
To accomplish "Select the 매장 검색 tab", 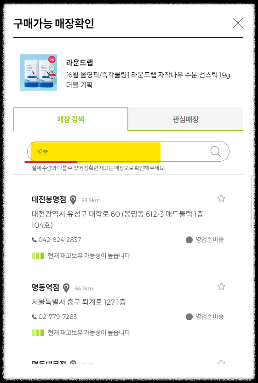I will [x=71, y=119].
